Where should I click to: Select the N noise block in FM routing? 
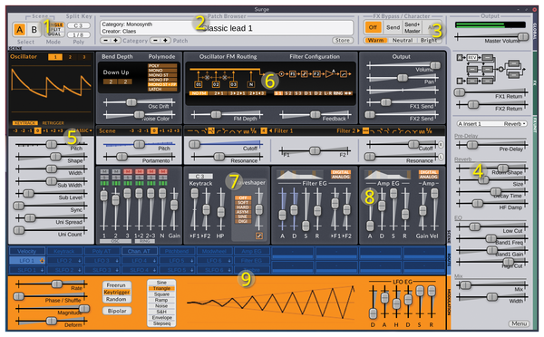click(251, 84)
